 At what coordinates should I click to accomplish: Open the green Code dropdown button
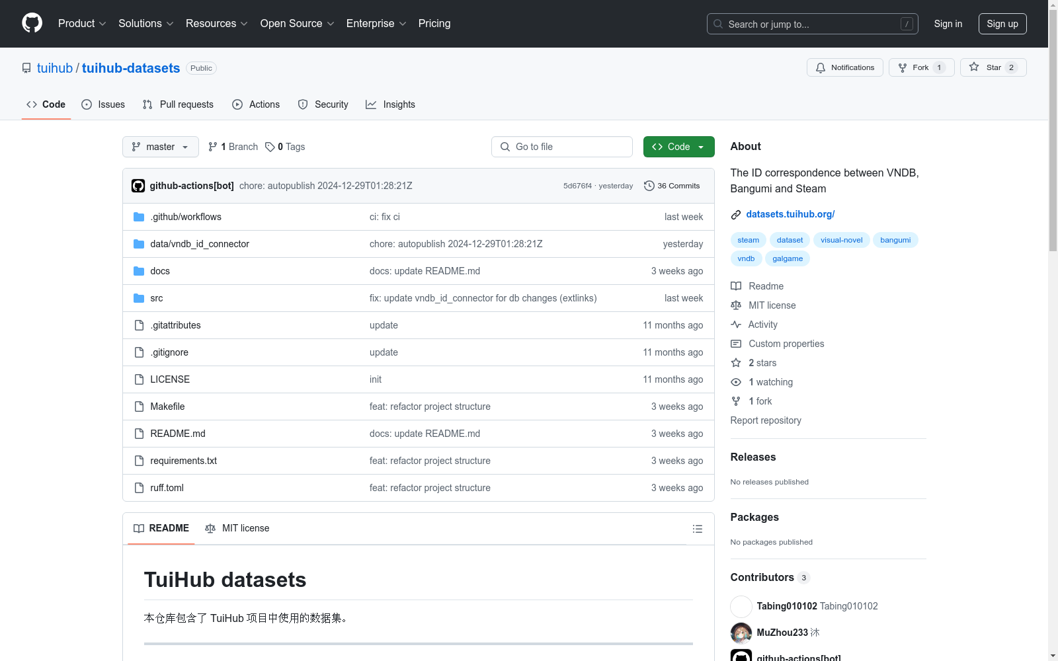[679, 147]
